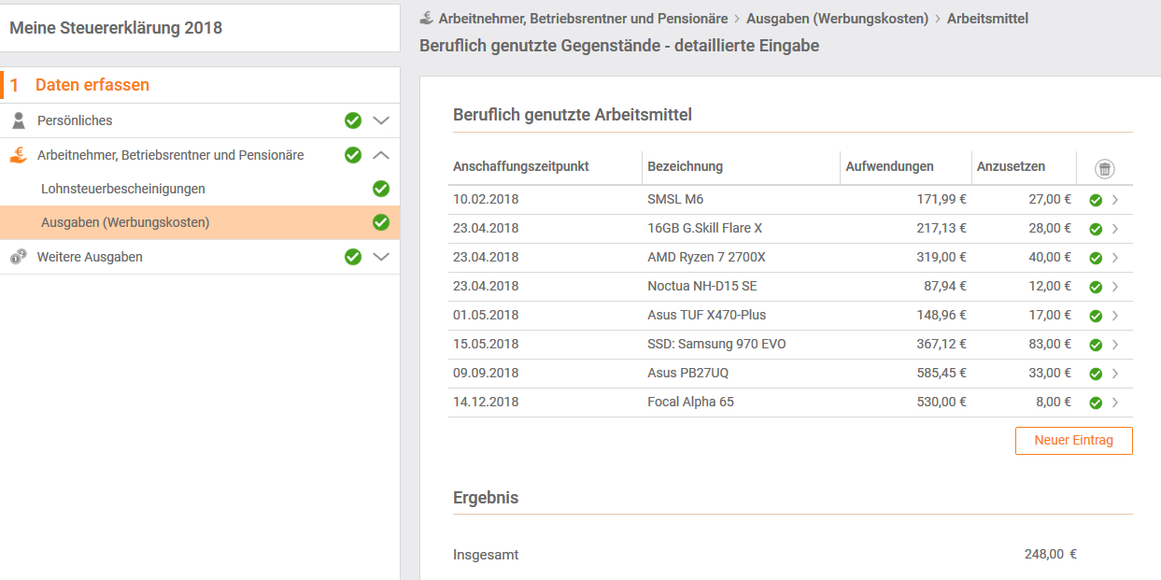Collapse the Arbeitnehmer, Betriebsrentner section
This screenshot has height=580, width=1161.
click(x=381, y=155)
